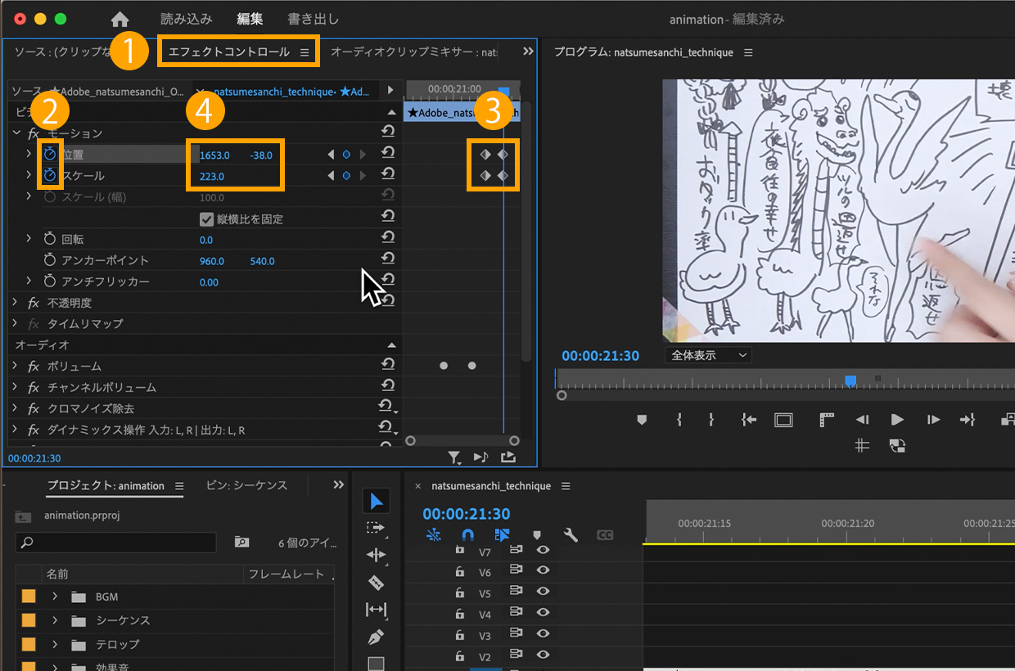
Task: Click the スケール value 223.0
Action: pos(212,175)
